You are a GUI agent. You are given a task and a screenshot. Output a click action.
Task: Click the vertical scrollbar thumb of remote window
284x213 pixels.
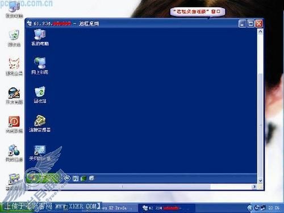tap(260, 125)
